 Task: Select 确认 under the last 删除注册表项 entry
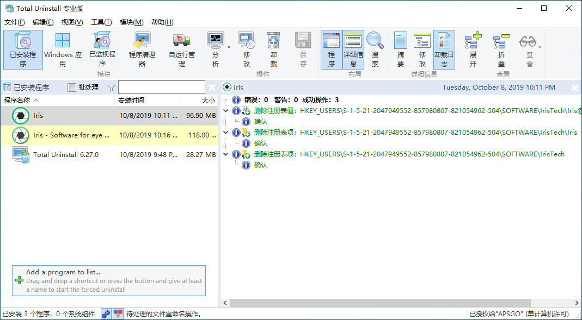(x=261, y=165)
